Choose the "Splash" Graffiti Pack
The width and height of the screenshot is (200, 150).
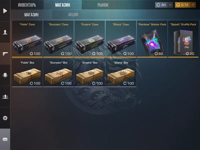[x=183, y=39]
